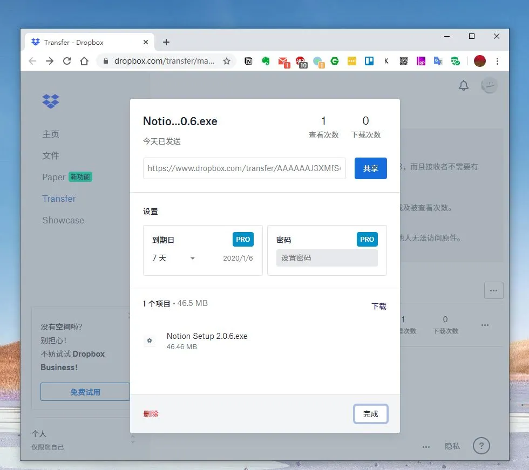Go to the browser home page

84,61
